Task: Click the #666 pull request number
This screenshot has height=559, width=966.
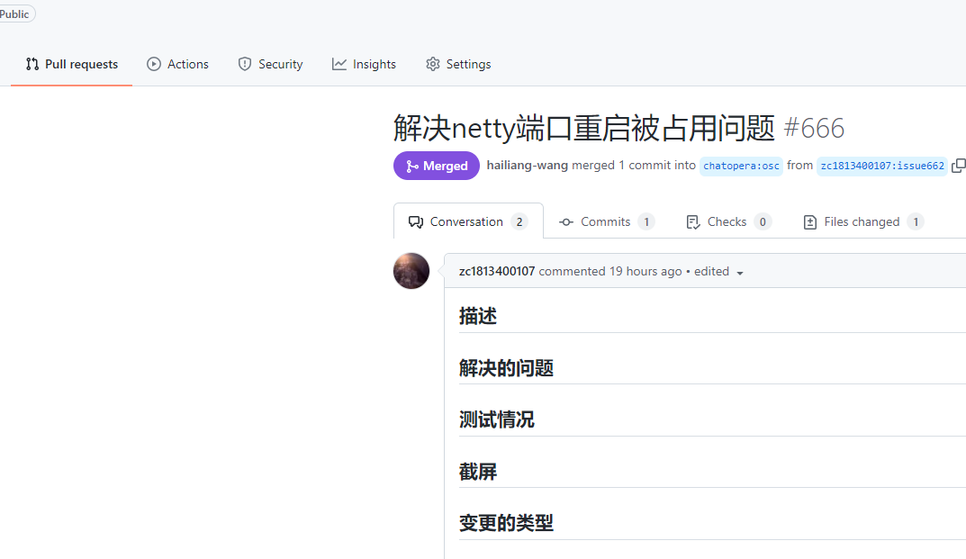Action: [x=814, y=128]
